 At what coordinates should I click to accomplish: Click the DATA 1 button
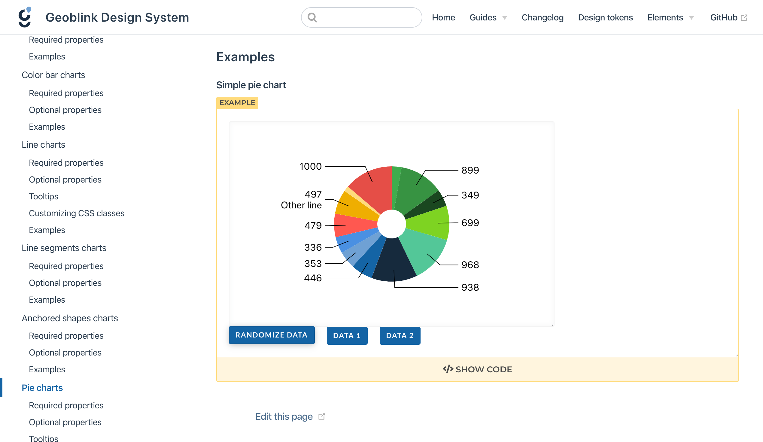click(x=347, y=335)
